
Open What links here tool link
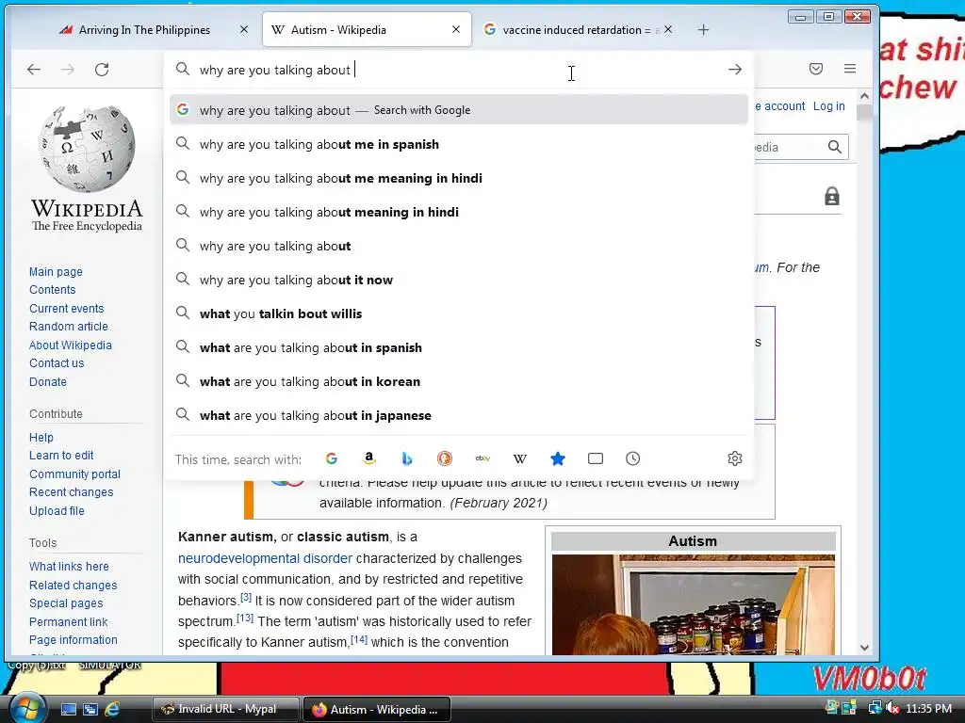tap(69, 566)
